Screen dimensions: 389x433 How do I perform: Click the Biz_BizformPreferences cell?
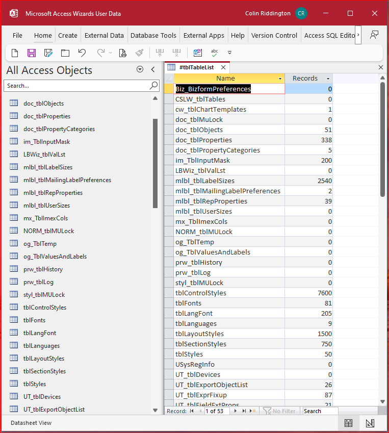click(x=229, y=89)
